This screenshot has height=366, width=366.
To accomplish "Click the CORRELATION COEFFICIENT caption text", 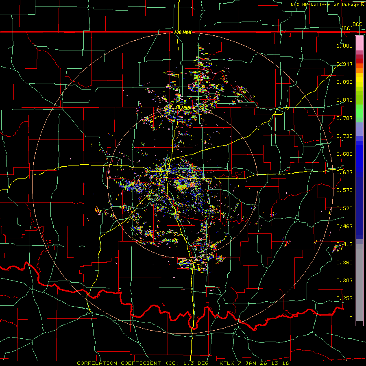I will (x=119, y=363).
